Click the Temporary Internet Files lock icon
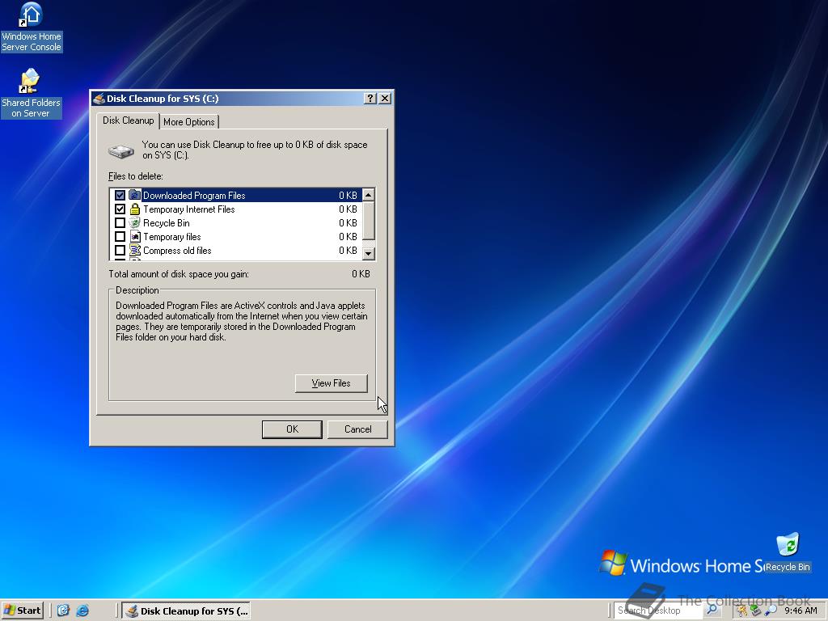Image resolution: width=828 pixels, height=621 pixels. point(135,209)
